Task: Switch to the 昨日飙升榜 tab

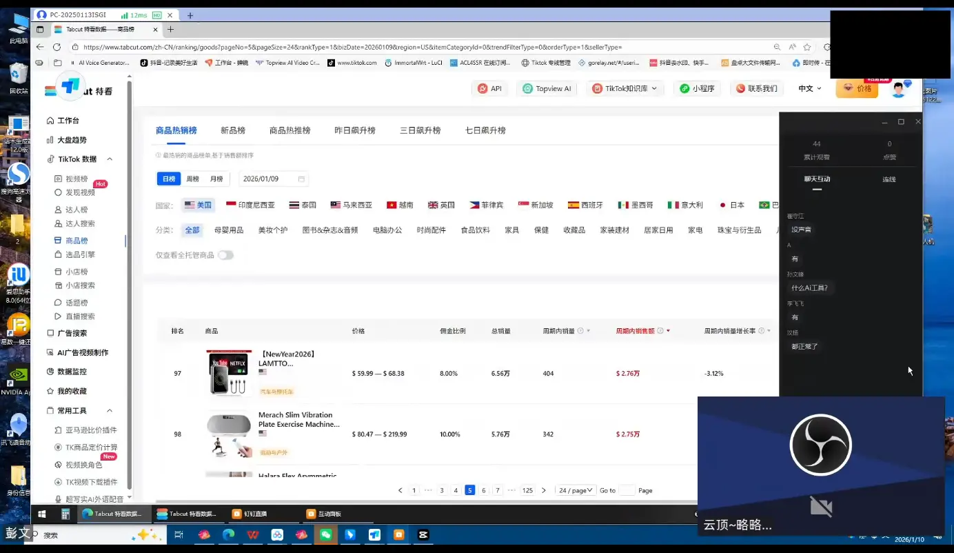Action: point(355,130)
